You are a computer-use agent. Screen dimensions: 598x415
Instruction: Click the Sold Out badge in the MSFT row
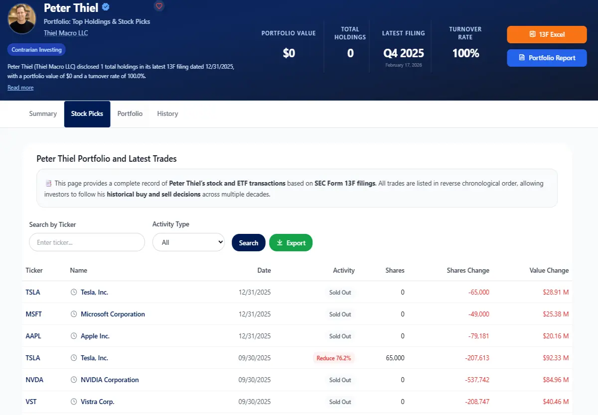tap(340, 314)
